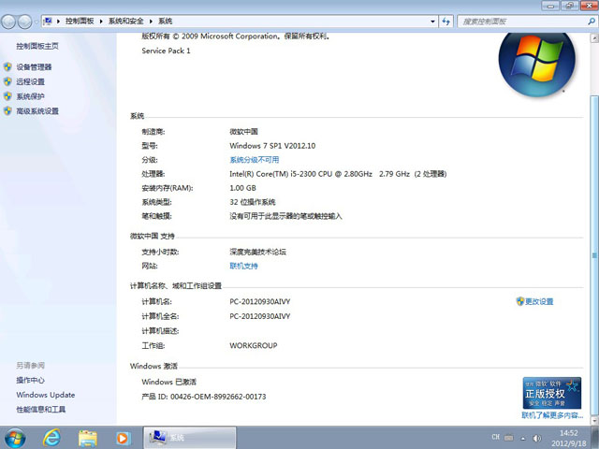Click 系统分级不可用 rating link

click(254, 160)
